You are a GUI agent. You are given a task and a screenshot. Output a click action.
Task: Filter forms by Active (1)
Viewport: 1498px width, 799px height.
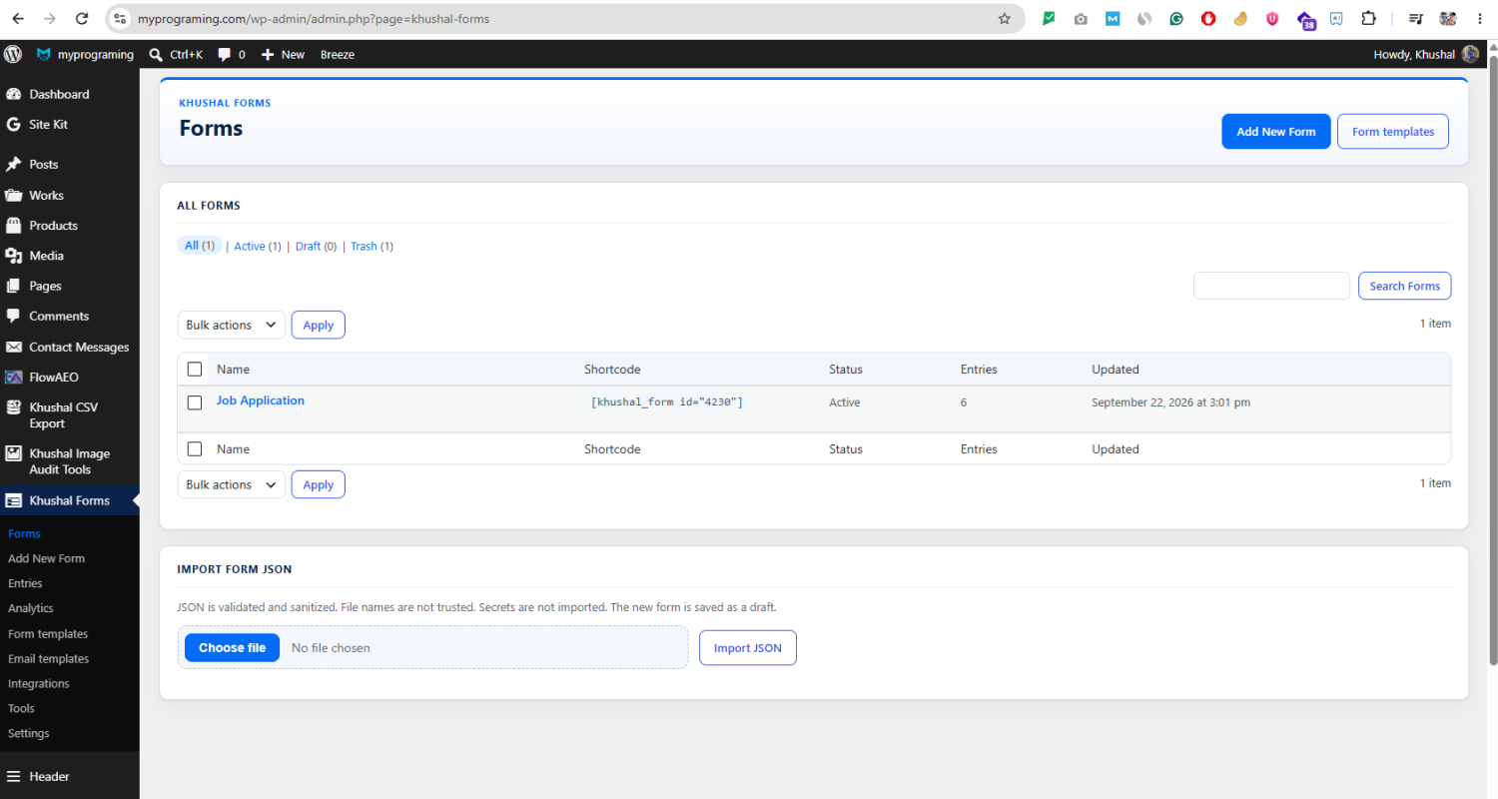(x=258, y=246)
